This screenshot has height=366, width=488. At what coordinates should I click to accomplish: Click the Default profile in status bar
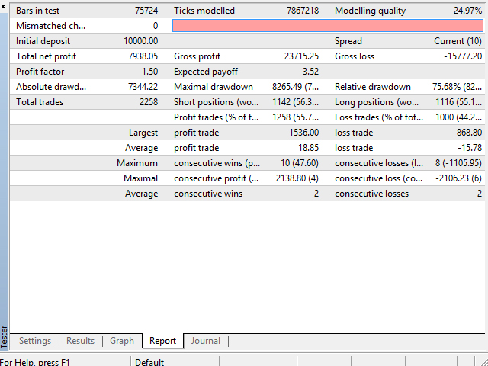point(150,362)
